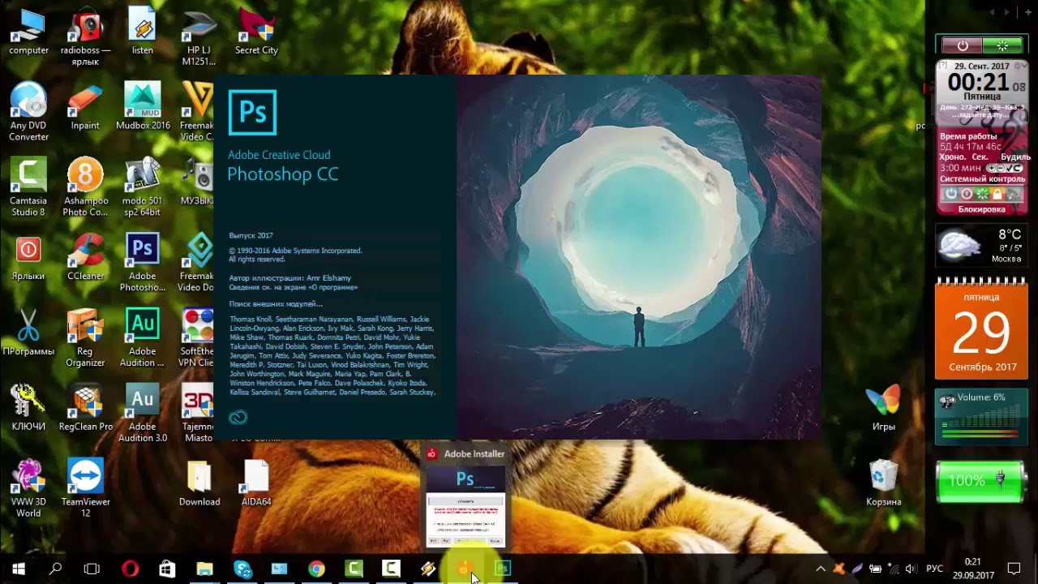Click the plus button beside 3:00 мин
1038x584 pixels.
coord(991,168)
